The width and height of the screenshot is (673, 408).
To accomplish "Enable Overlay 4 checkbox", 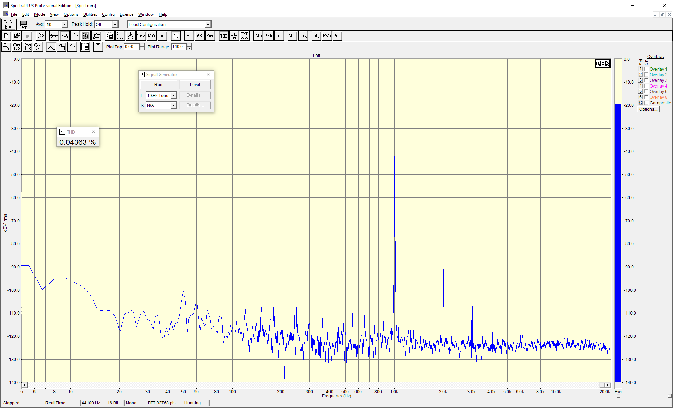I will (646, 86).
